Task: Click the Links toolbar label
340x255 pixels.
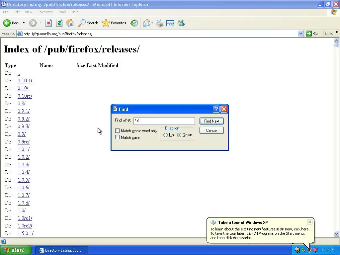Action: pyautogui.click(x=329, y=34)
